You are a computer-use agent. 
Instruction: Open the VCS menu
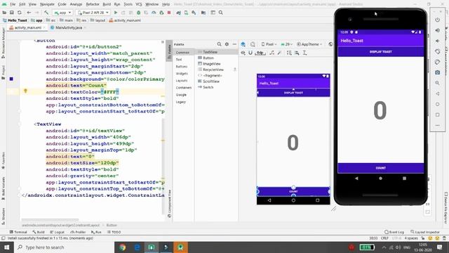pyautogui.click(x=139, y=4)
